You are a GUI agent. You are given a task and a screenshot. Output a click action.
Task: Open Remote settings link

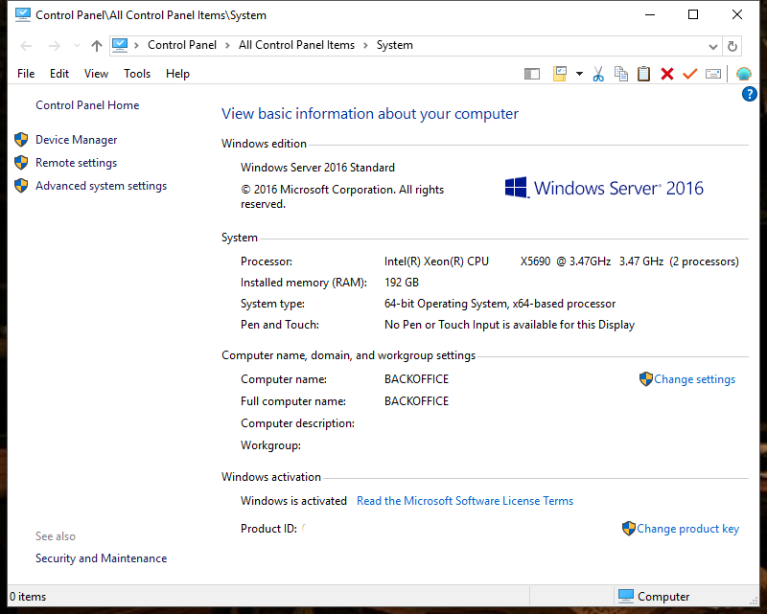tap(77, 163)
